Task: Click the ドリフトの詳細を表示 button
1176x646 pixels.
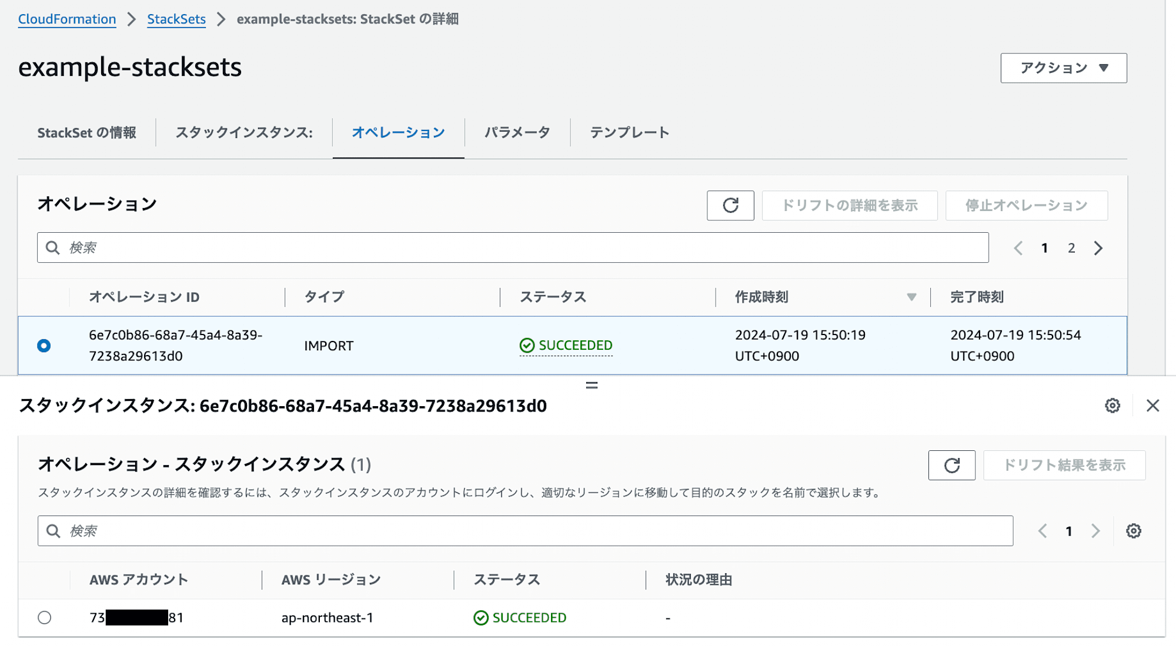Action: click(x=850, y=205)
